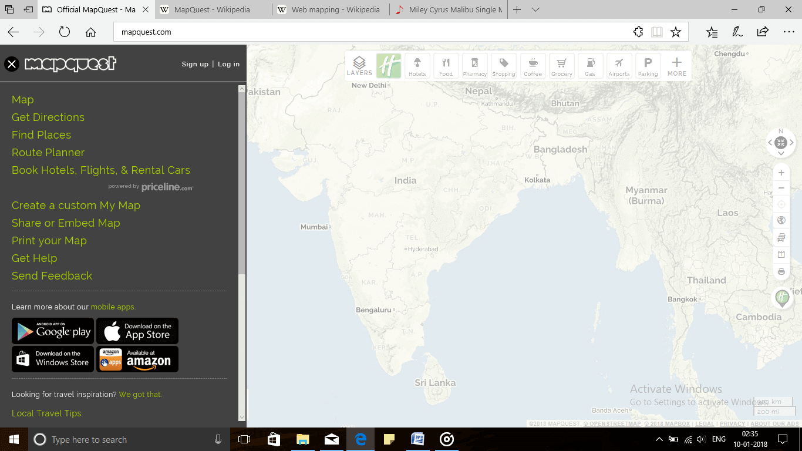The image size is (802, 451).
Task: Switch to Web mapping - Wikipedia tab
Action: coord(329,10)
